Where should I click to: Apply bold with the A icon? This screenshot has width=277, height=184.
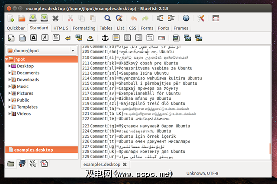pos(34,38)
